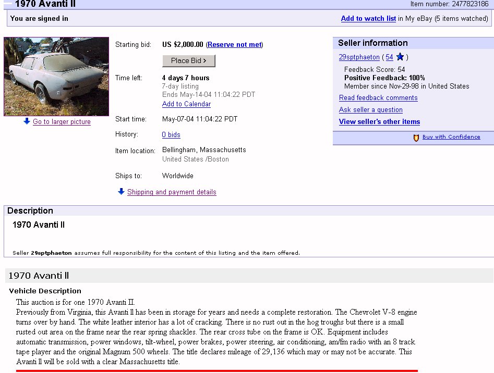Click Positive Feedback: 100% text

pos(384,78)
